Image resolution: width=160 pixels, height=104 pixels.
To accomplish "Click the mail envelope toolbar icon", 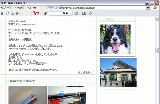I will [x=76, y=13].
